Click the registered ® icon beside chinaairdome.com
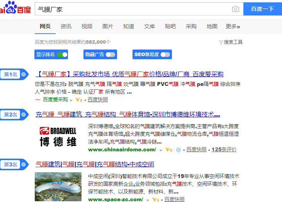 click(x=178, y=150)
